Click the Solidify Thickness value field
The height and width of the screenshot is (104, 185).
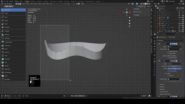[174, 66]
